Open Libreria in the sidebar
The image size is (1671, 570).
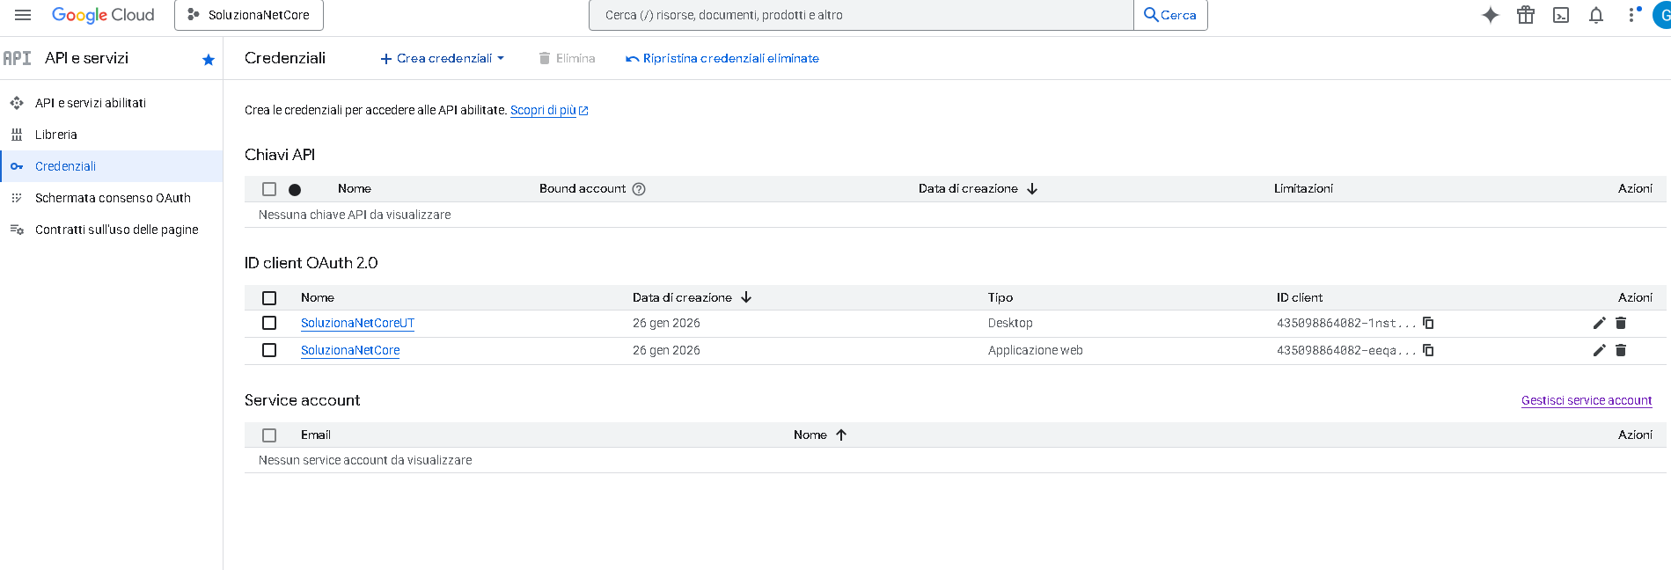56,135
